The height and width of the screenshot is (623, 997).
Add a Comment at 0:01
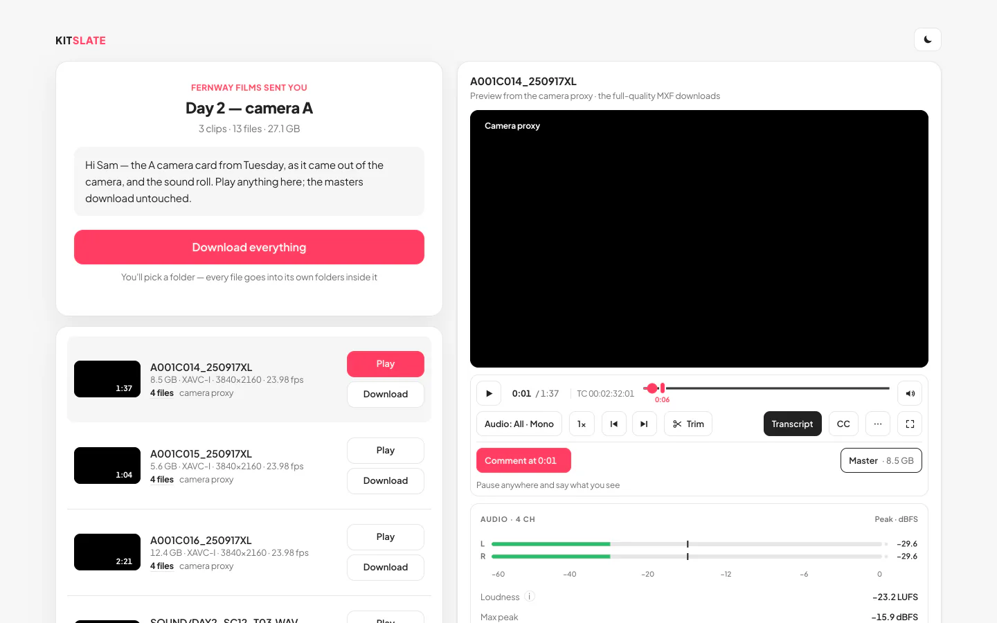523,460
